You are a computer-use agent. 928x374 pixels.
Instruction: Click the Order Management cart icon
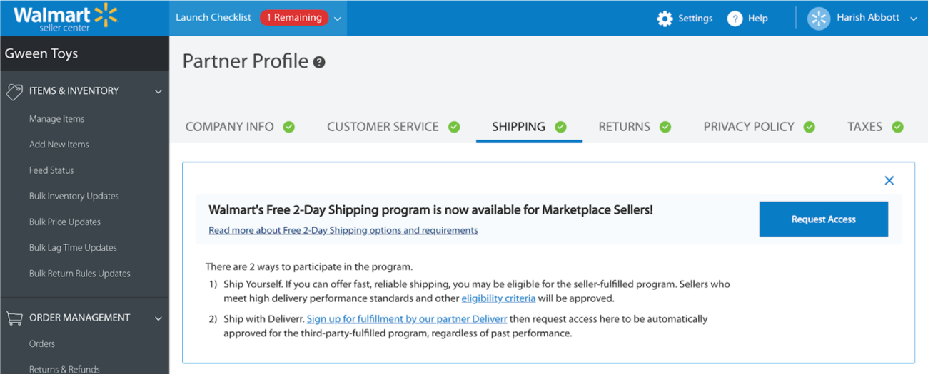(14, 318)
